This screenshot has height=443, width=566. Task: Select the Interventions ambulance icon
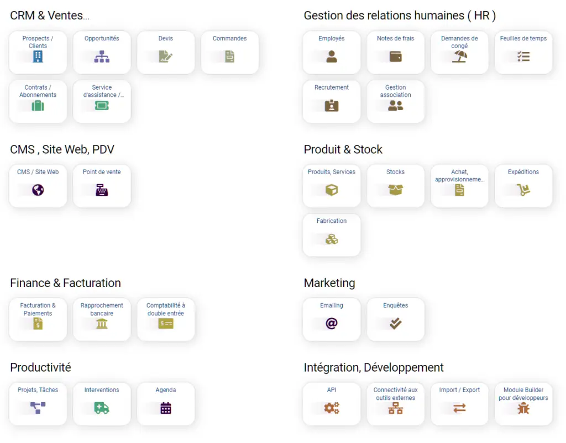pyautogui.click(x=102, y=408)
